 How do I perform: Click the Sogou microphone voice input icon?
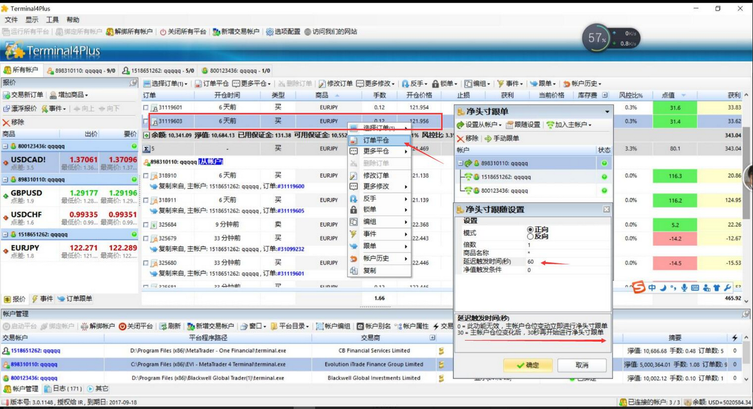[684, 288]
